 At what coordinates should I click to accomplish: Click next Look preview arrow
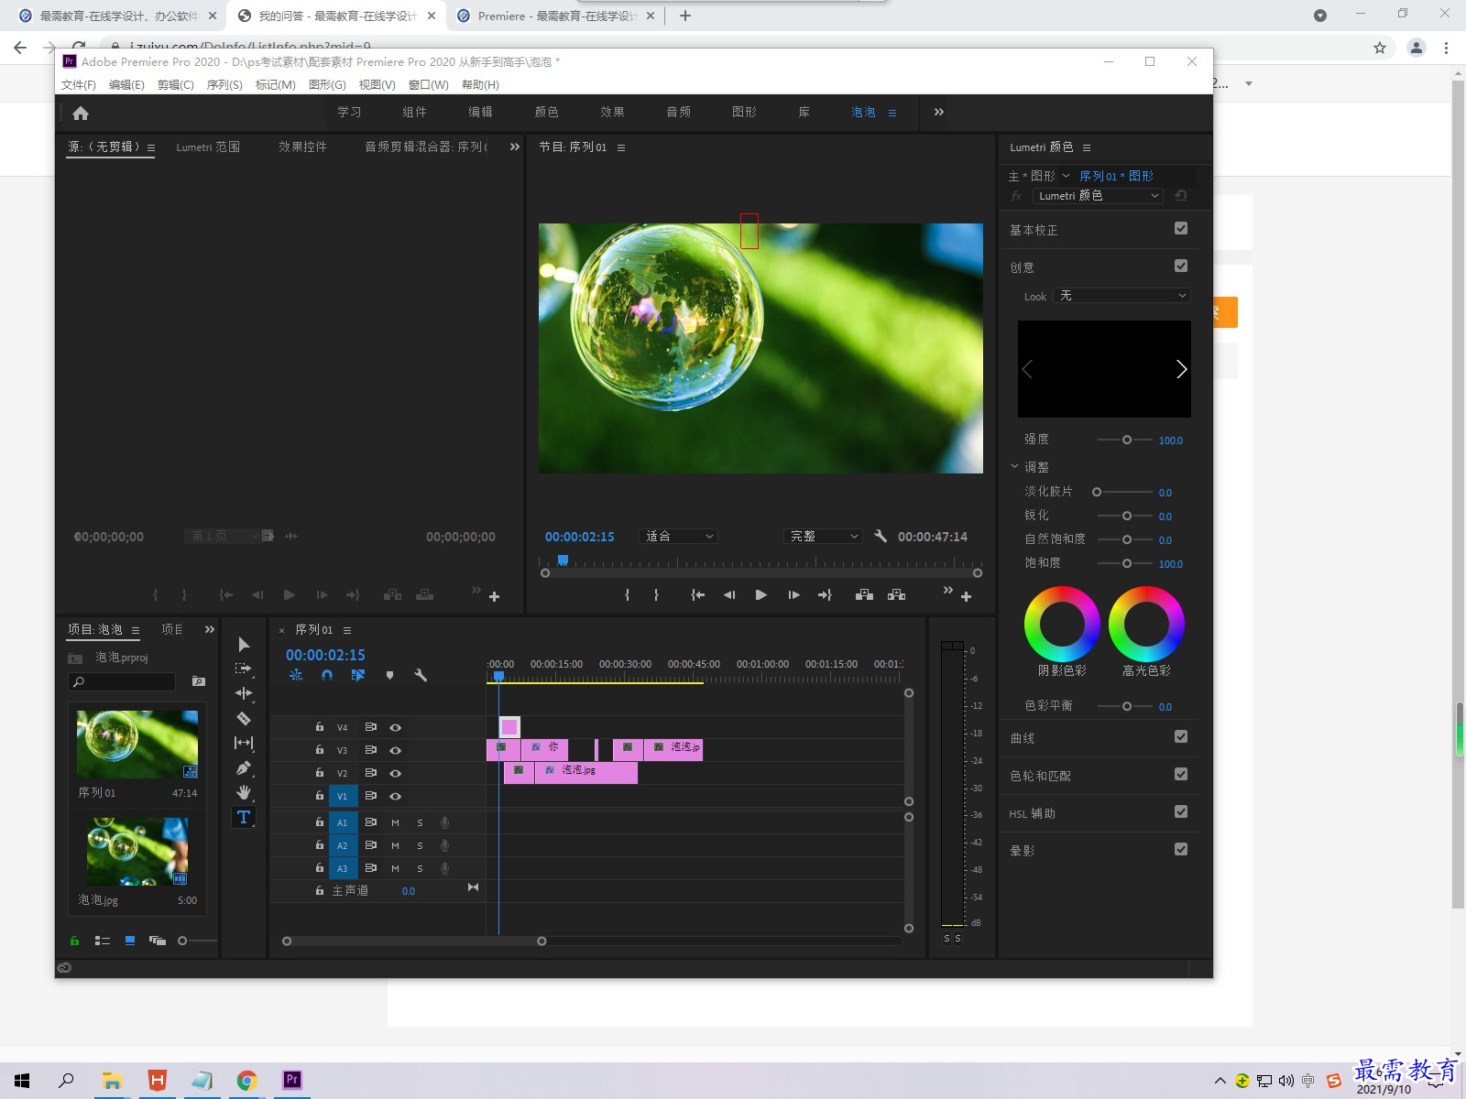pyautogui.click(x=1181, y=369)
